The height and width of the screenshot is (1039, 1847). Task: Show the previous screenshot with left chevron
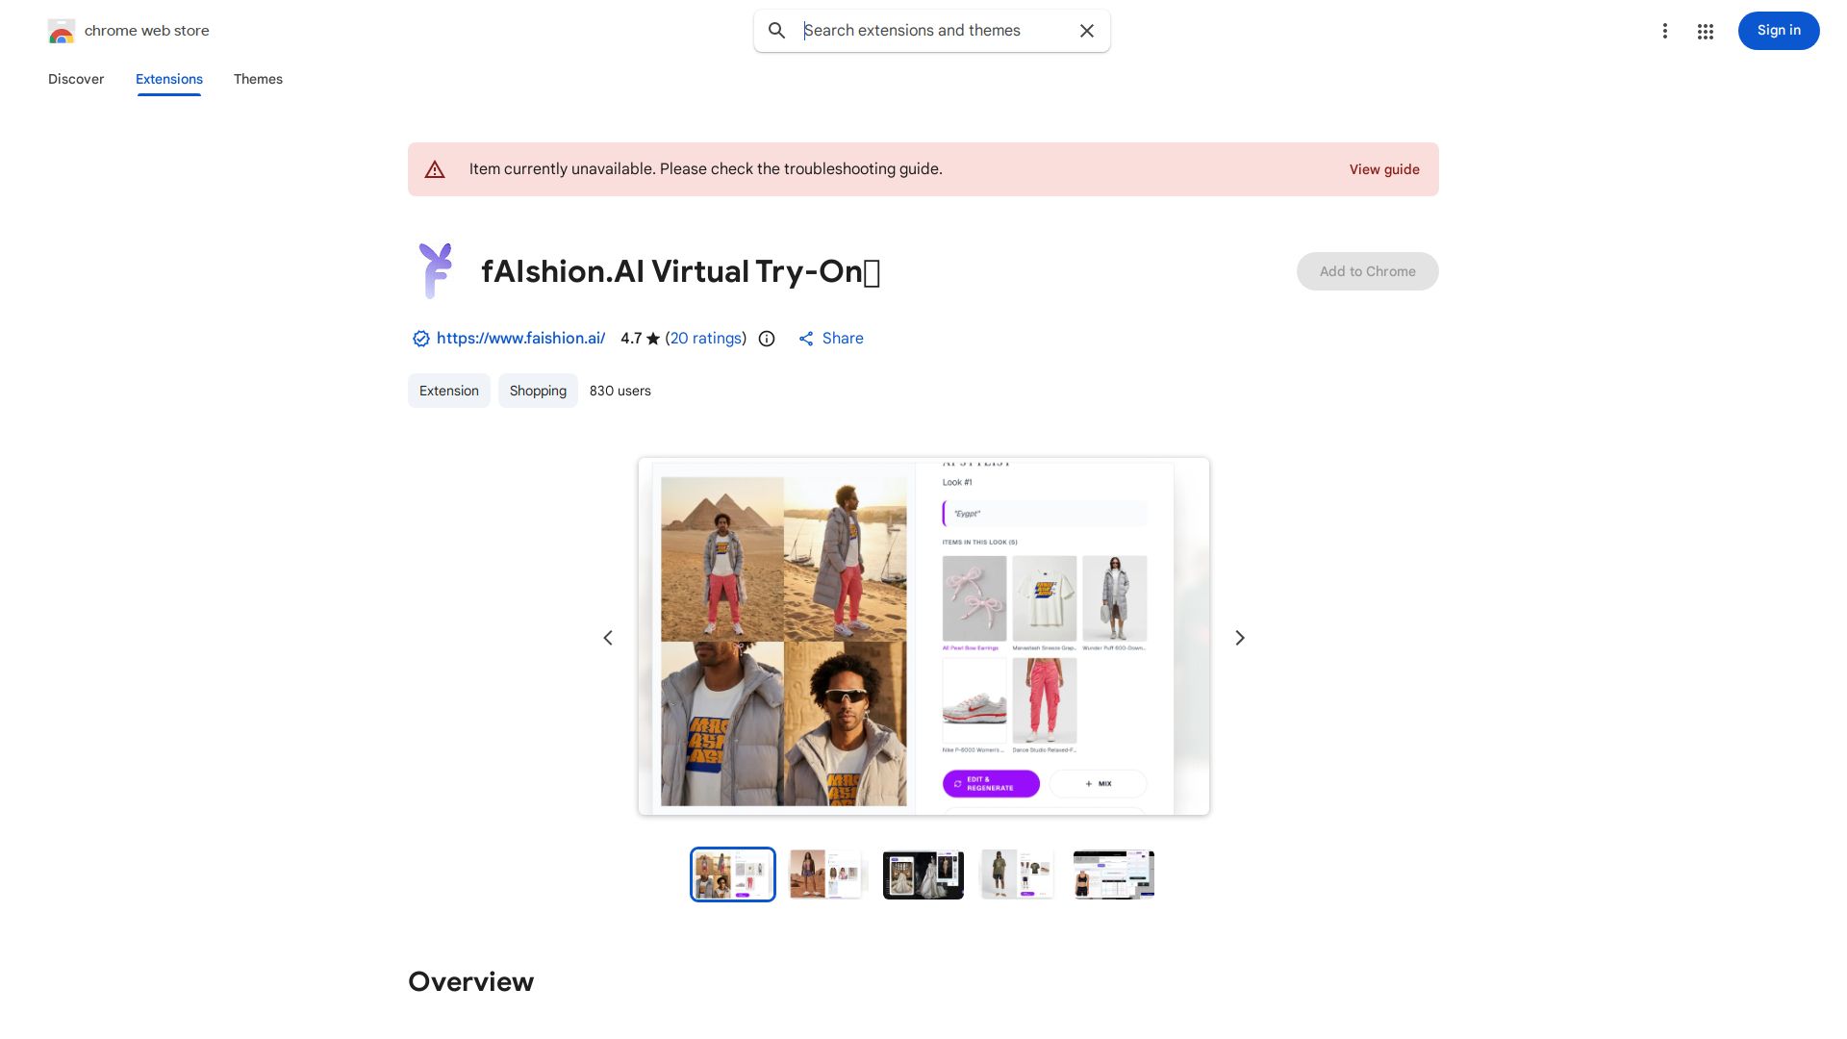pyautogui.click(x=608, y=638)
